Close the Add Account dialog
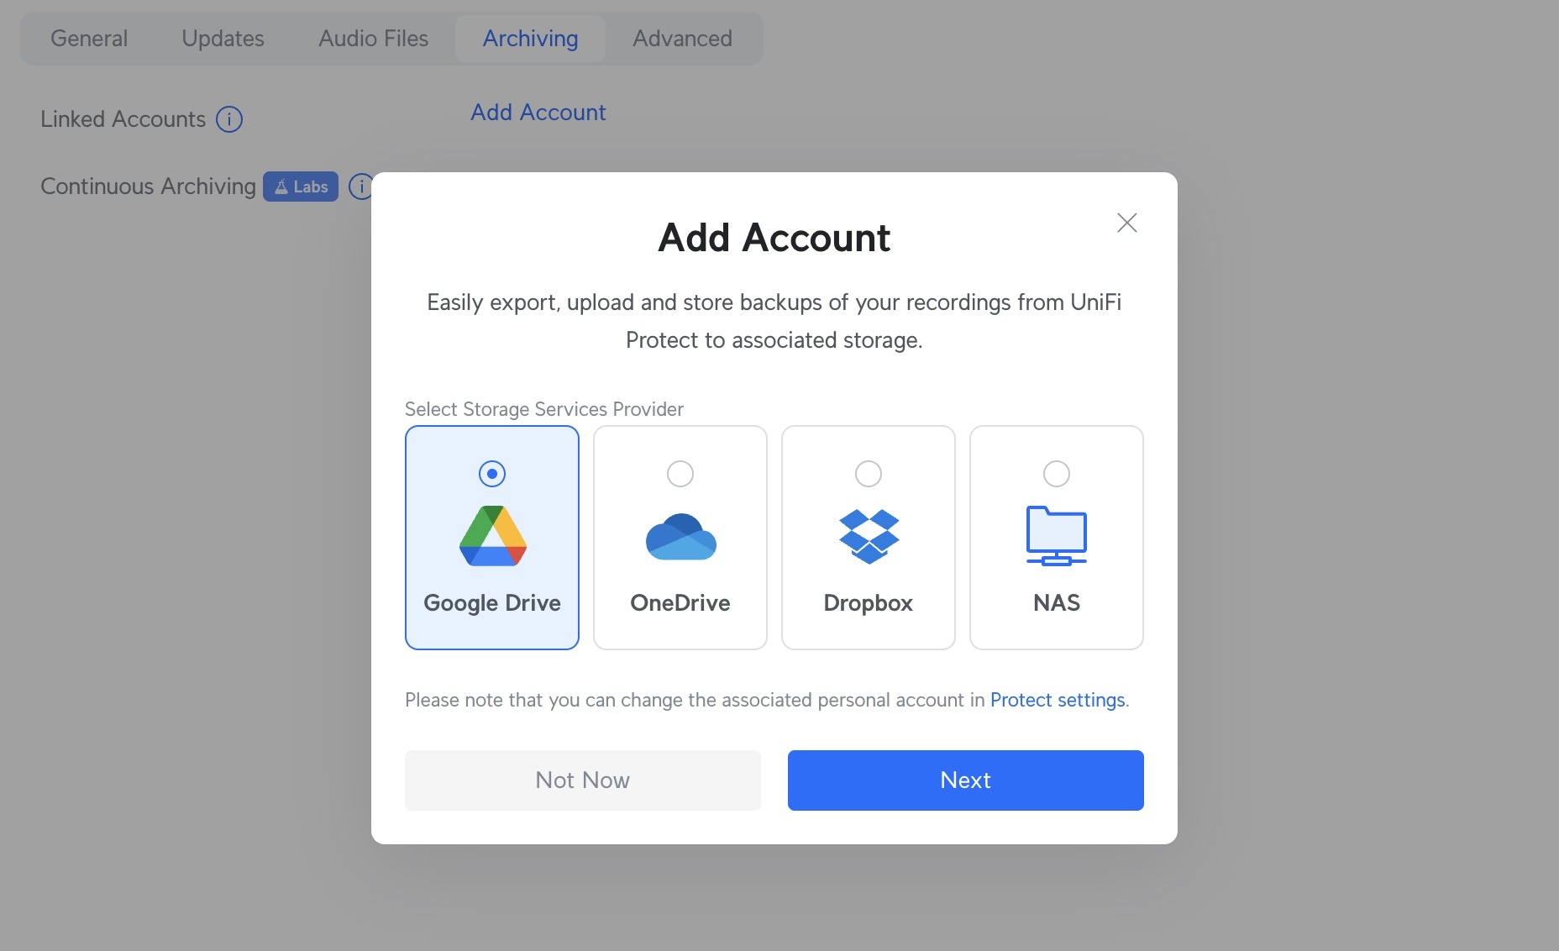Image resolution: width=1559 pixels, height=951 pixels. coord(1126,223)
